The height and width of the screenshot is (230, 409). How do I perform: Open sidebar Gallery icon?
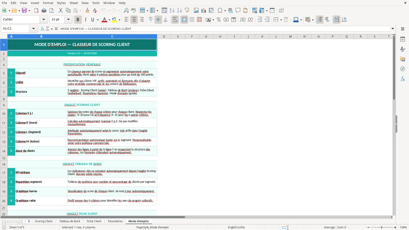click(403, 59)
